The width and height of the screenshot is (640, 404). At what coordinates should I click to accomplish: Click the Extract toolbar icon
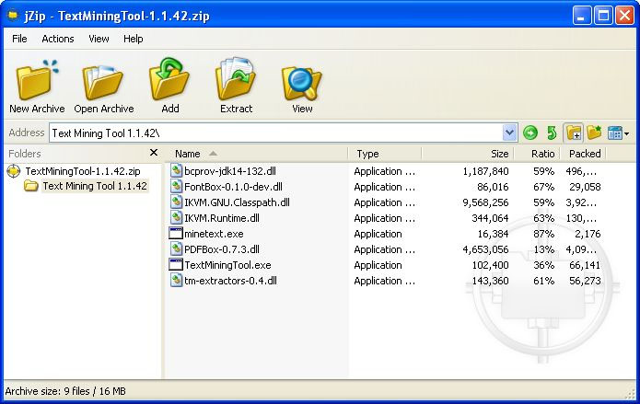click(236, 79)
